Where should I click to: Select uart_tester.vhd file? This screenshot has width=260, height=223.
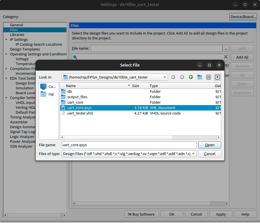80,113
